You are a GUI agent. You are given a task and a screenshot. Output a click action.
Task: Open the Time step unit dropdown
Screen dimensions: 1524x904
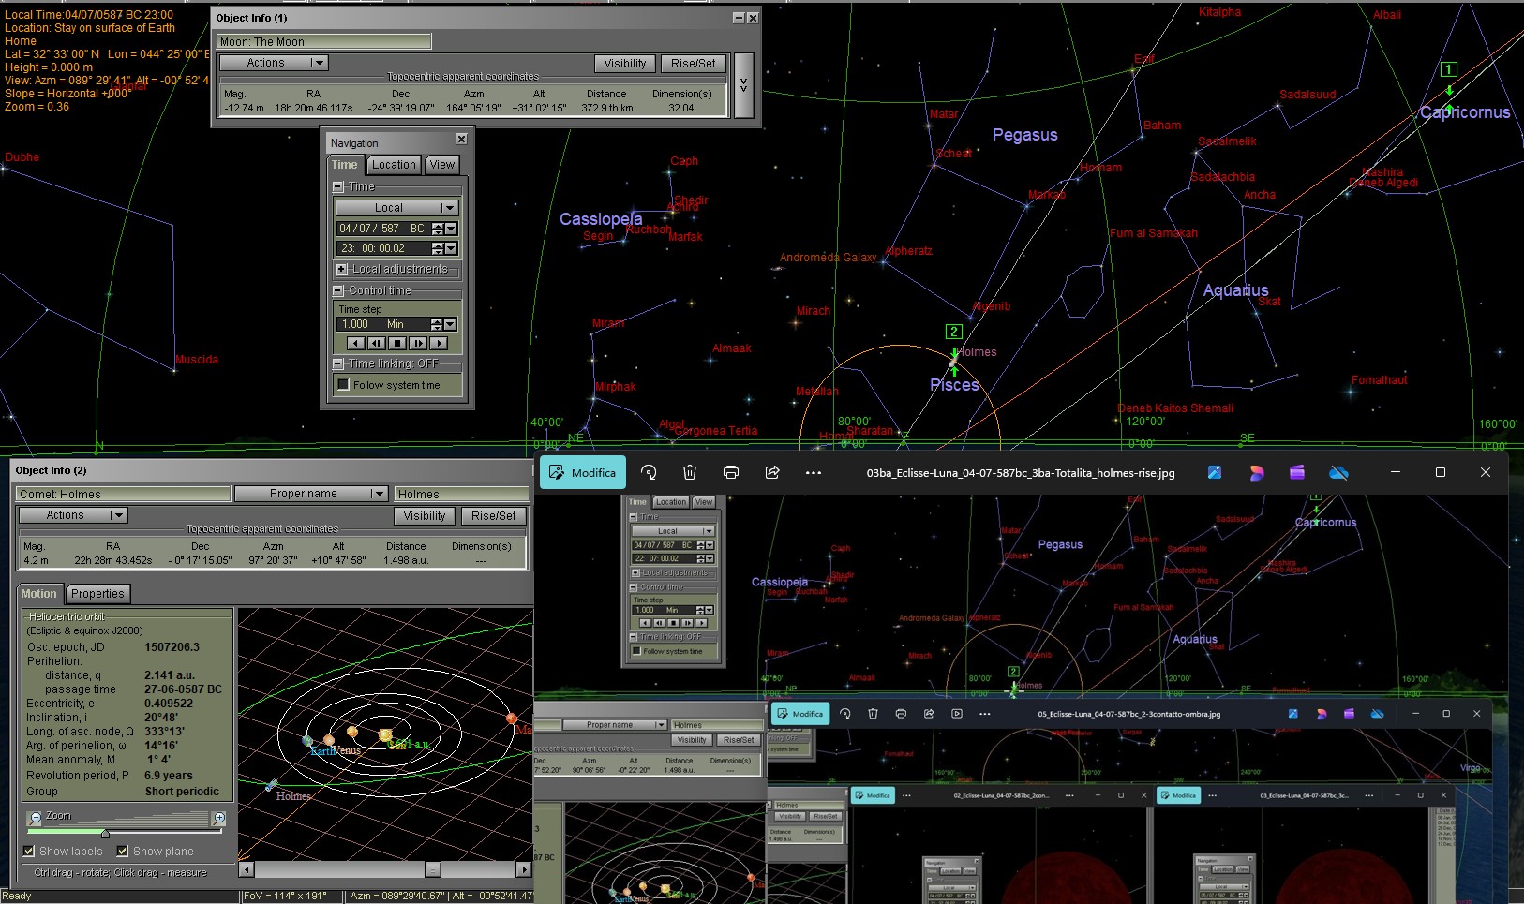[451, 324]
